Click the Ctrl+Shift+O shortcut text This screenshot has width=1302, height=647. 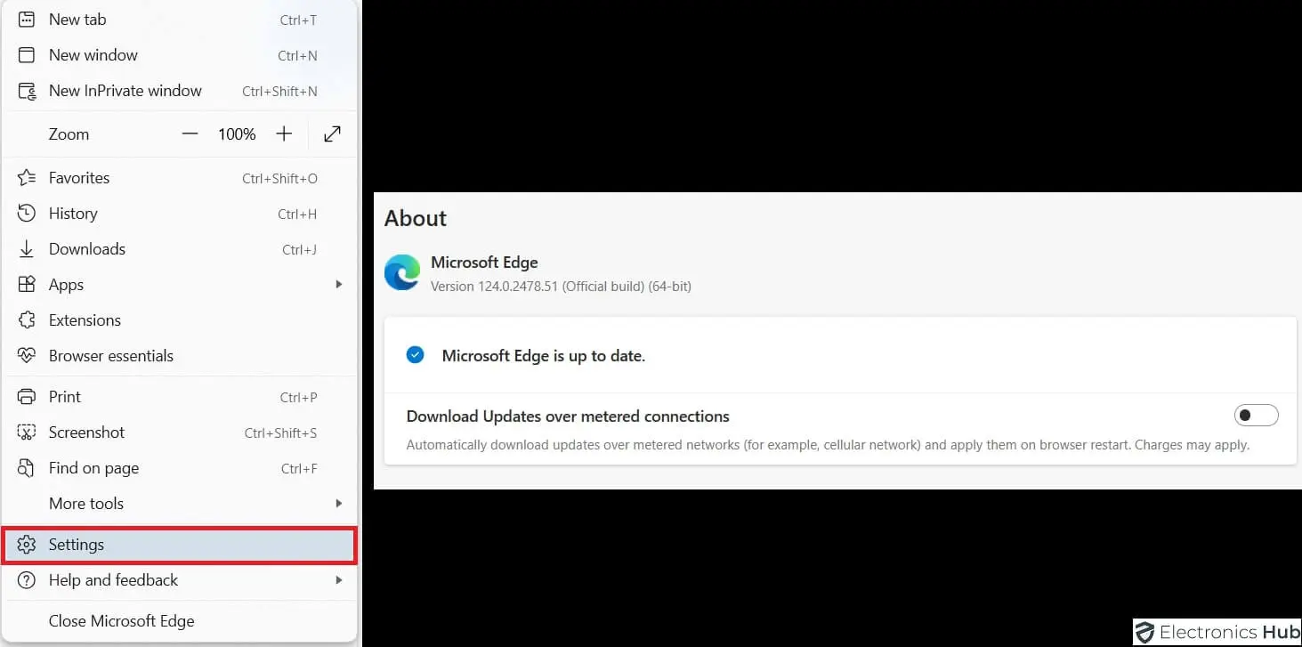coord(279,178)
